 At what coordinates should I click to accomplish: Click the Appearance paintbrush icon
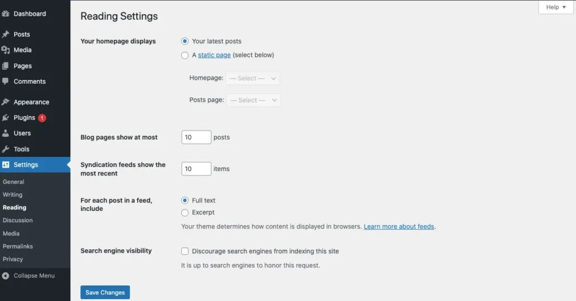tap(6, 102)
